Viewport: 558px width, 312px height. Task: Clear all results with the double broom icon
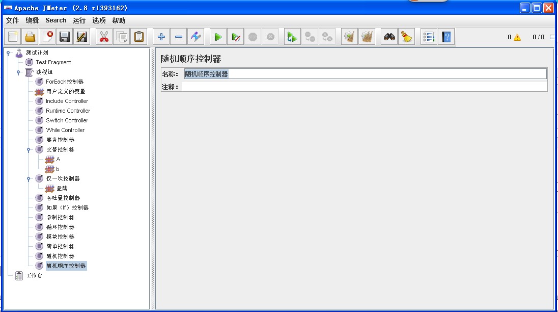tap(367, 37)
